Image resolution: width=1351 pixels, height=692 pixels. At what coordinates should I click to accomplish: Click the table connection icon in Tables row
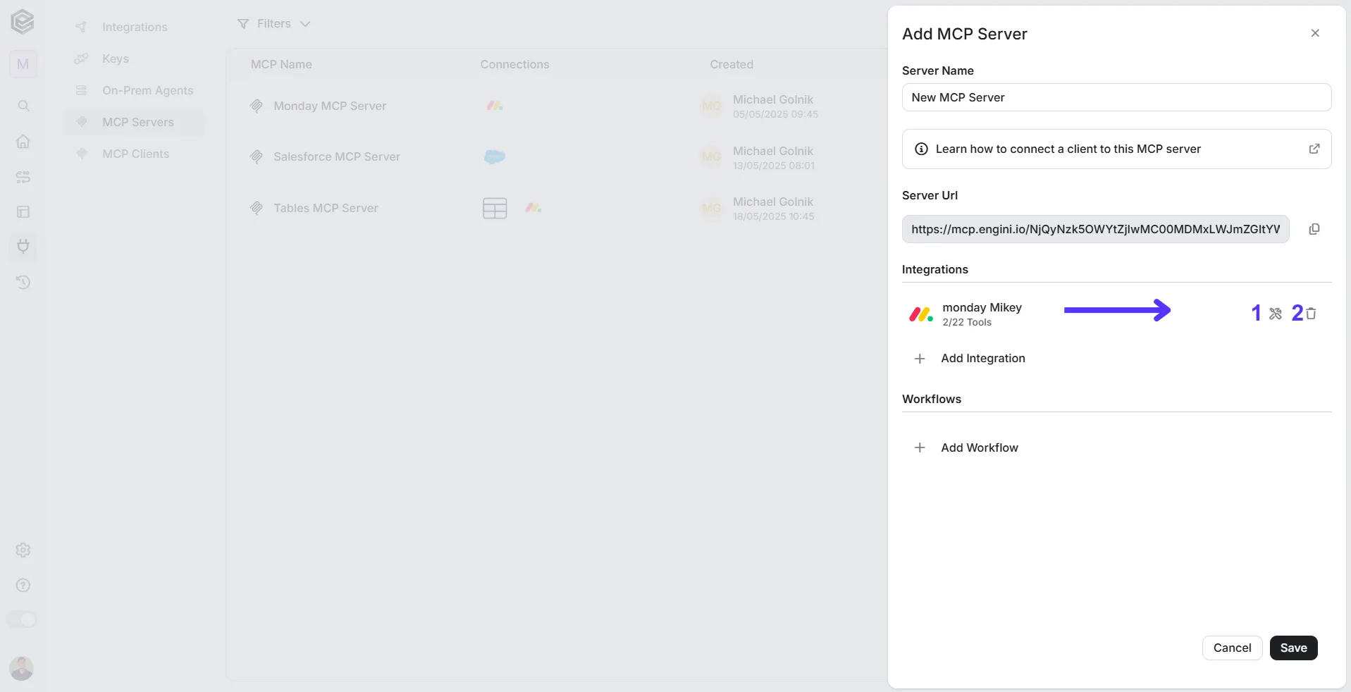pyautogui.click(x=495, y=208)
